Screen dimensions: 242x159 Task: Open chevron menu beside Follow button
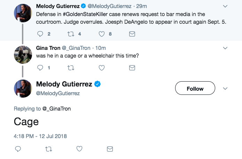point(225,88)
